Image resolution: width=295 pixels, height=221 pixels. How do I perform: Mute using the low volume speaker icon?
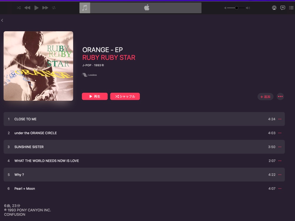click(225, 8)
